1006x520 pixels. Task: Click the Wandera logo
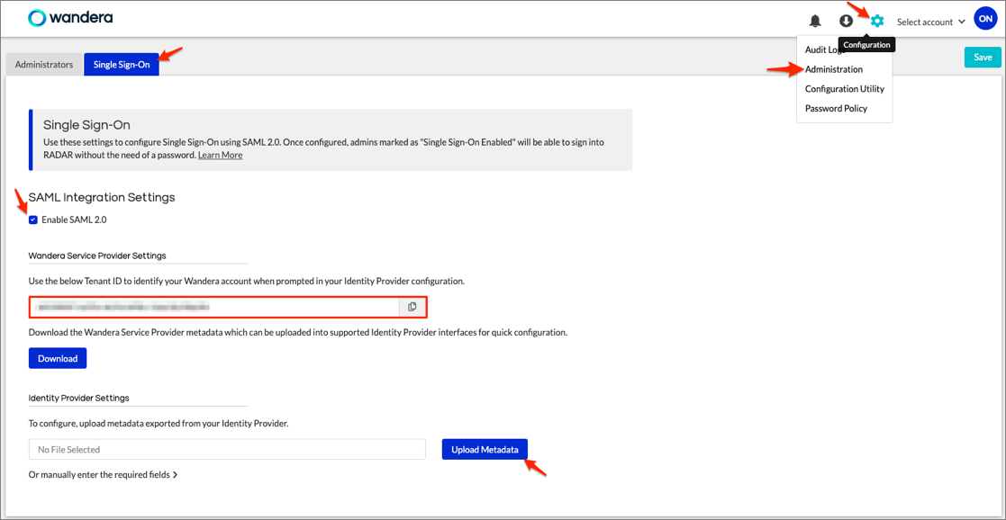[x=70, y=18]
